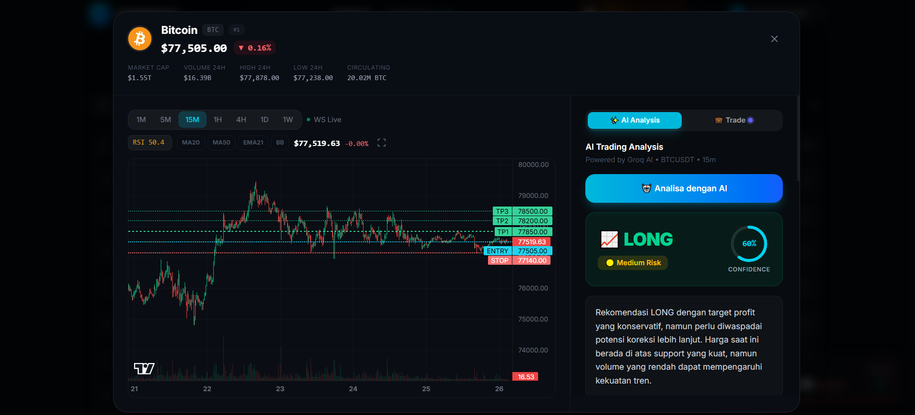Click the Market Cap $1.55T value
Image resolution: width=915 pixels, height=415 pixels.
click(x=140, y=78)
